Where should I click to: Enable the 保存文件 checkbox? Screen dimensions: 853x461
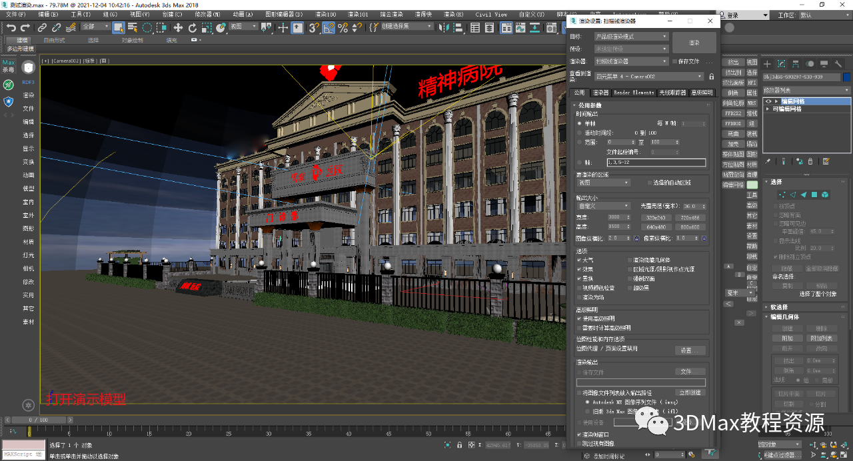[674, 61]
